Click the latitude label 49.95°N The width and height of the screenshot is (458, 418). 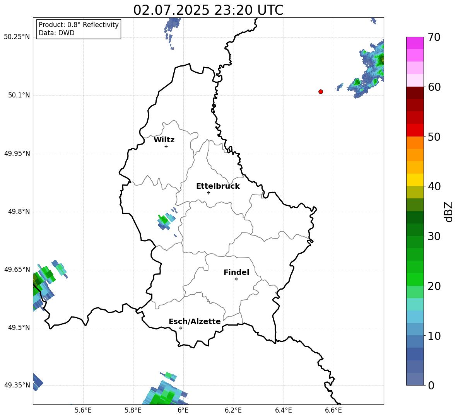[17, 154]
